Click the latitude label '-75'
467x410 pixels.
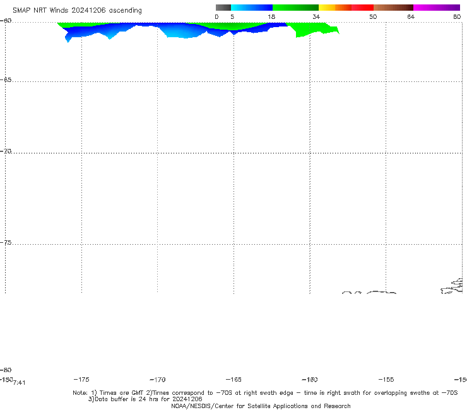tap(6, 243)
